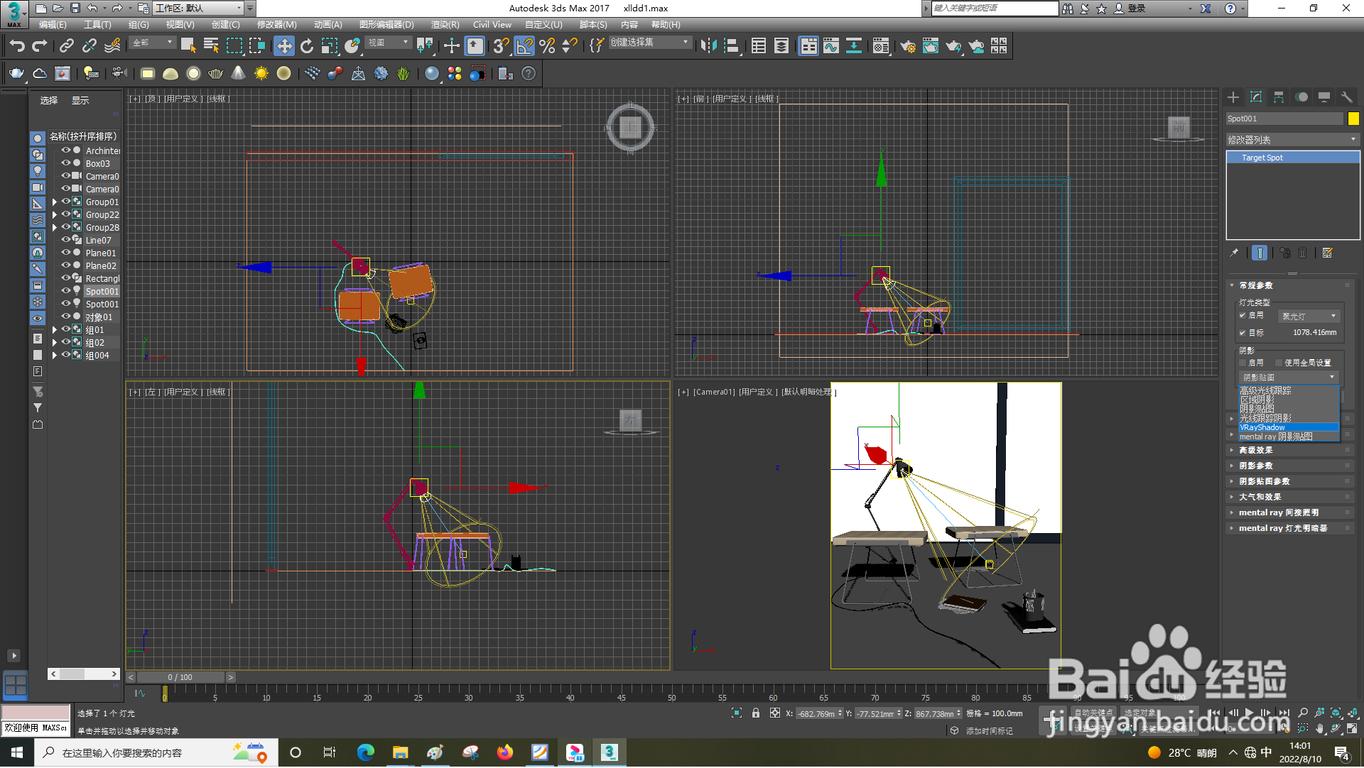1364x768 pixels.
Task: Expand the Group01 tree item
Action: [55, 202]
